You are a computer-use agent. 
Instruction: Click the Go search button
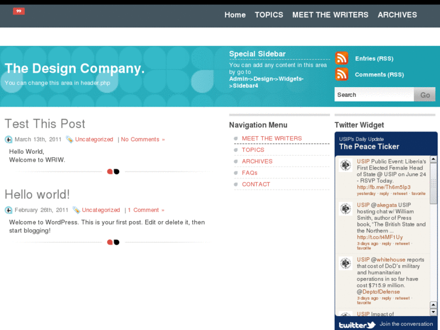point(425,94)
